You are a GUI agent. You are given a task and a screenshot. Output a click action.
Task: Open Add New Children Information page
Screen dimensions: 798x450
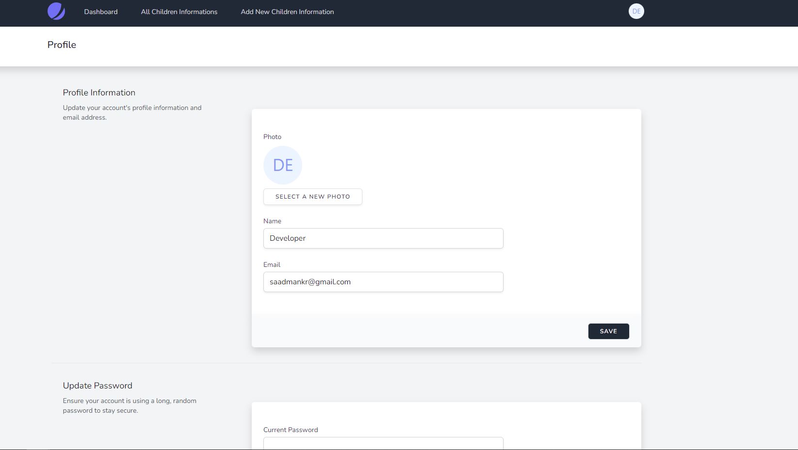tap(287, 12)
